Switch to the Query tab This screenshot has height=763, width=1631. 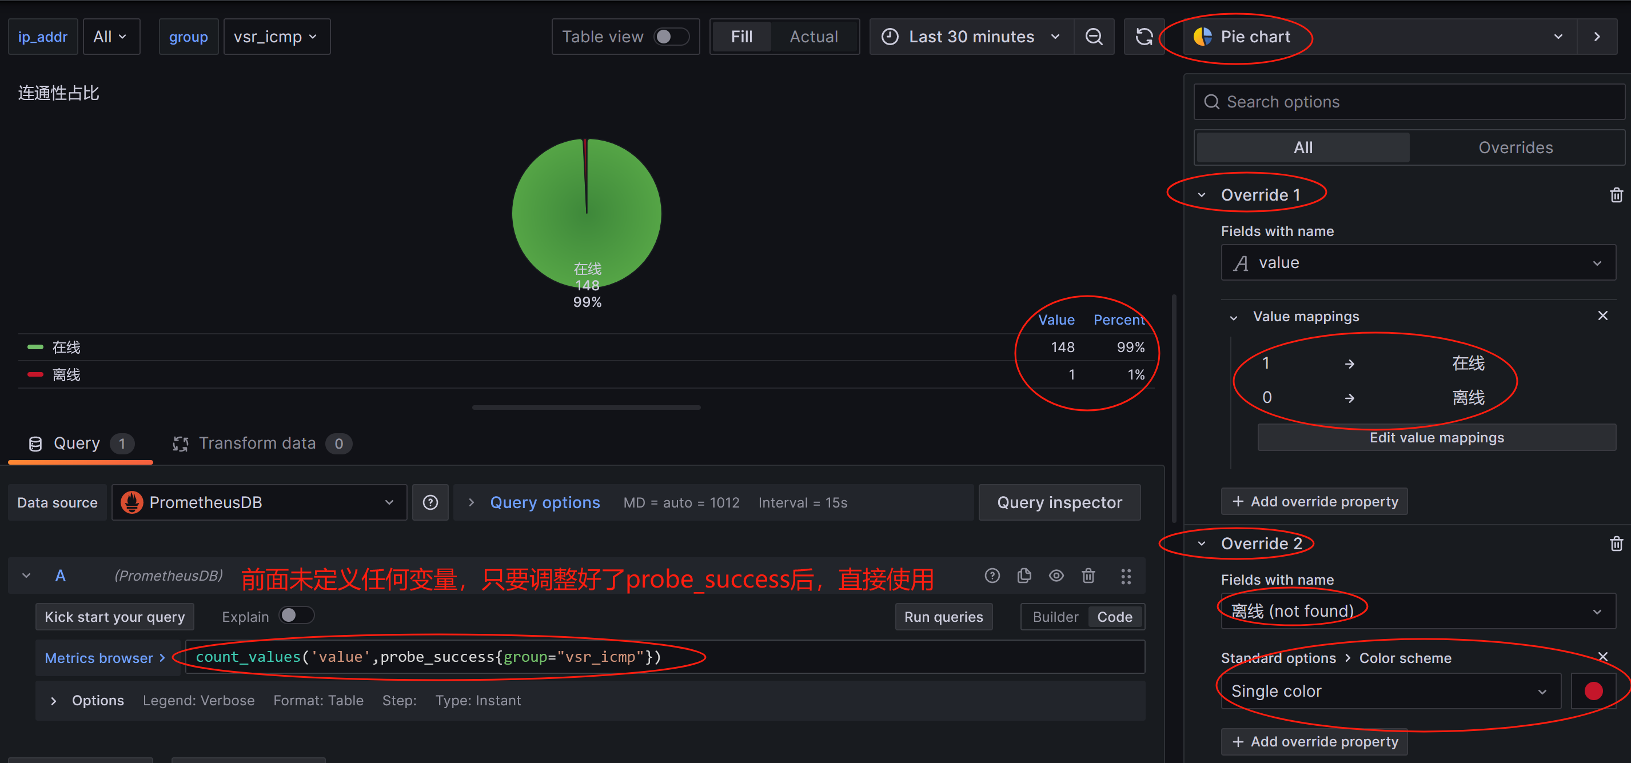(x=81, y=444)
